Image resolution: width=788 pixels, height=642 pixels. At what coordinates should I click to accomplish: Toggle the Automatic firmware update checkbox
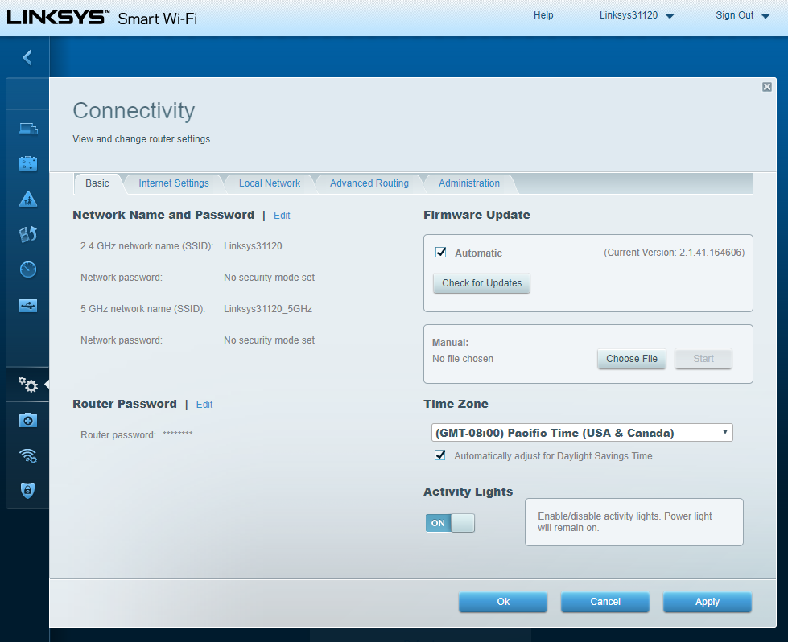[x=441, y=252]
